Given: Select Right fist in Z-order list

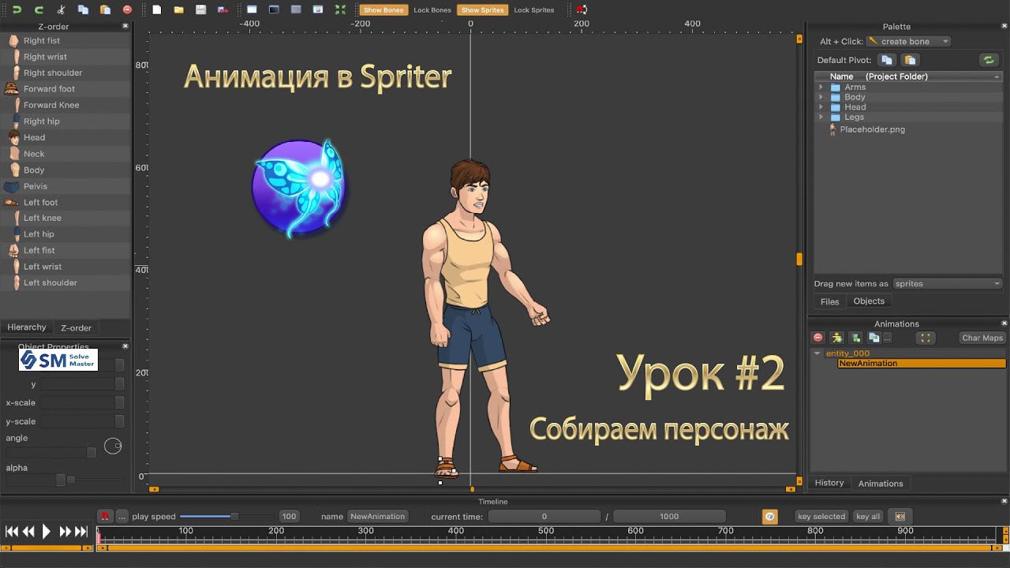Looking at the screenshot, I should tap(65, 41).
